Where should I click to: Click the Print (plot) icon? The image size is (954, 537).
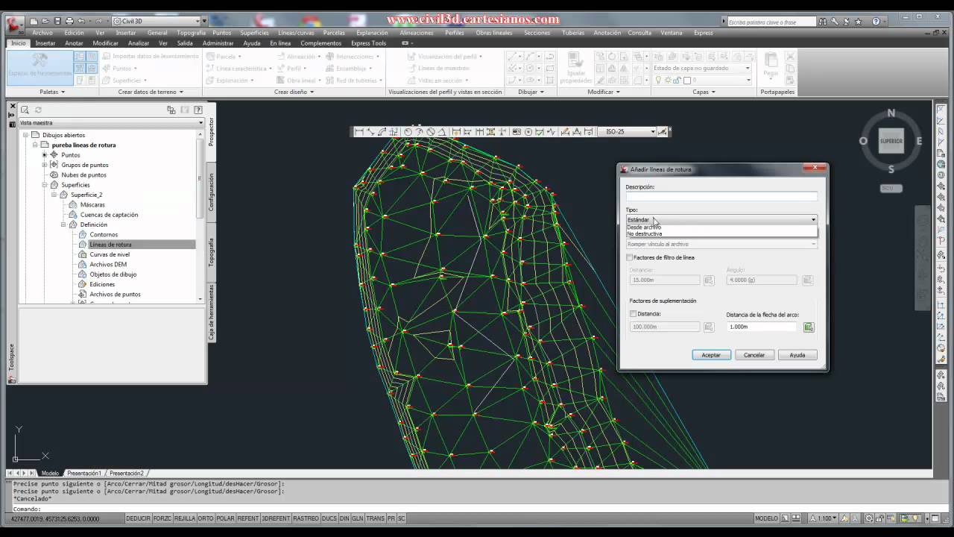coord(69,21)
